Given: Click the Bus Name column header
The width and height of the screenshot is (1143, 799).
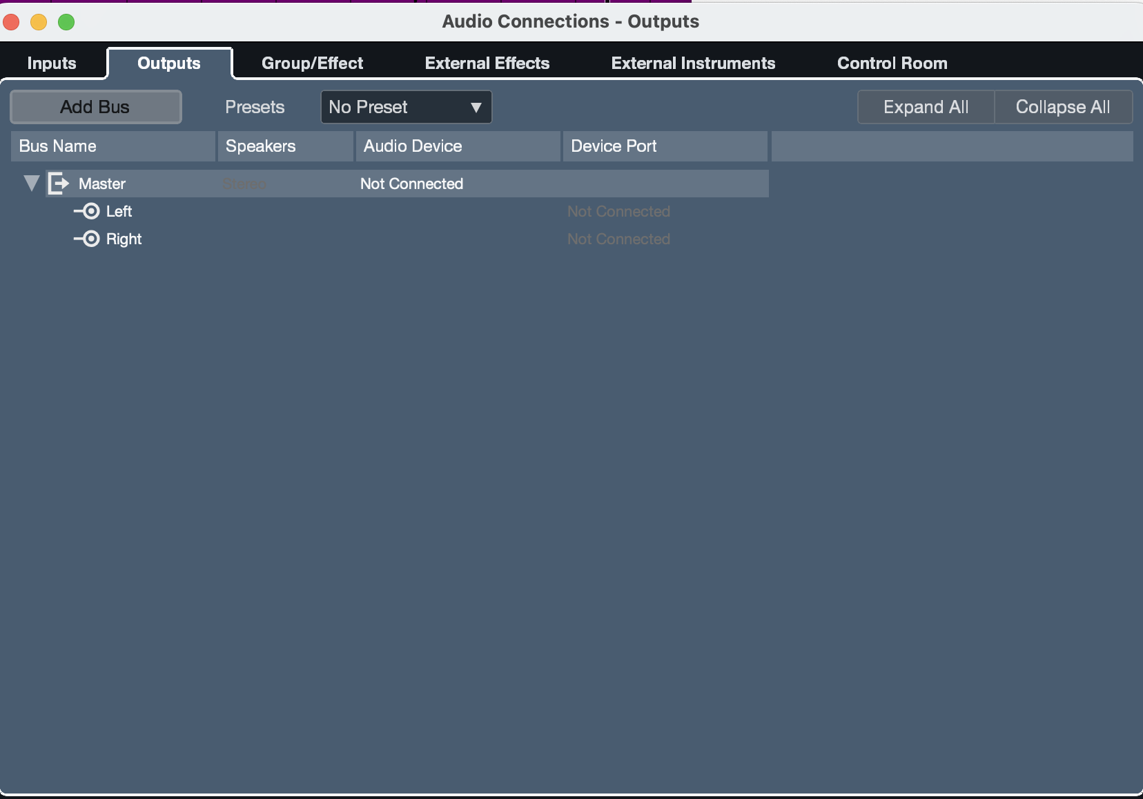Looking at the screenshot, I should 113,146.
